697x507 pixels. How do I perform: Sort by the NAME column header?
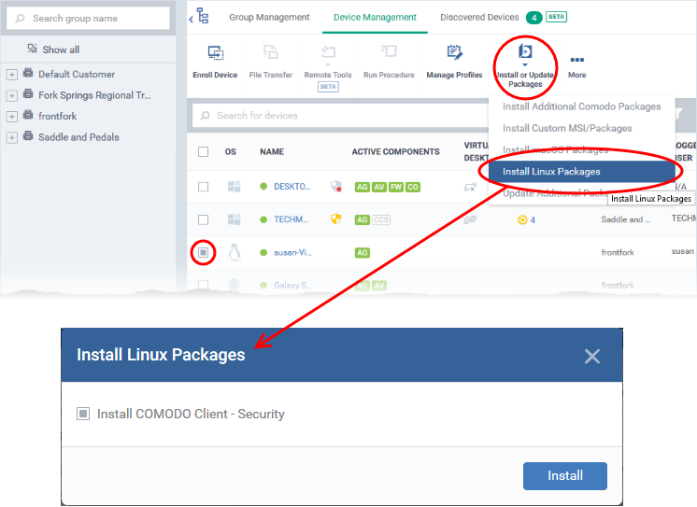pos(272,152)
